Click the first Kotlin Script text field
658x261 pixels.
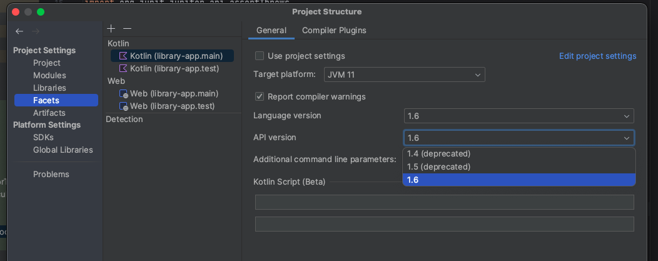coord(444,202)
